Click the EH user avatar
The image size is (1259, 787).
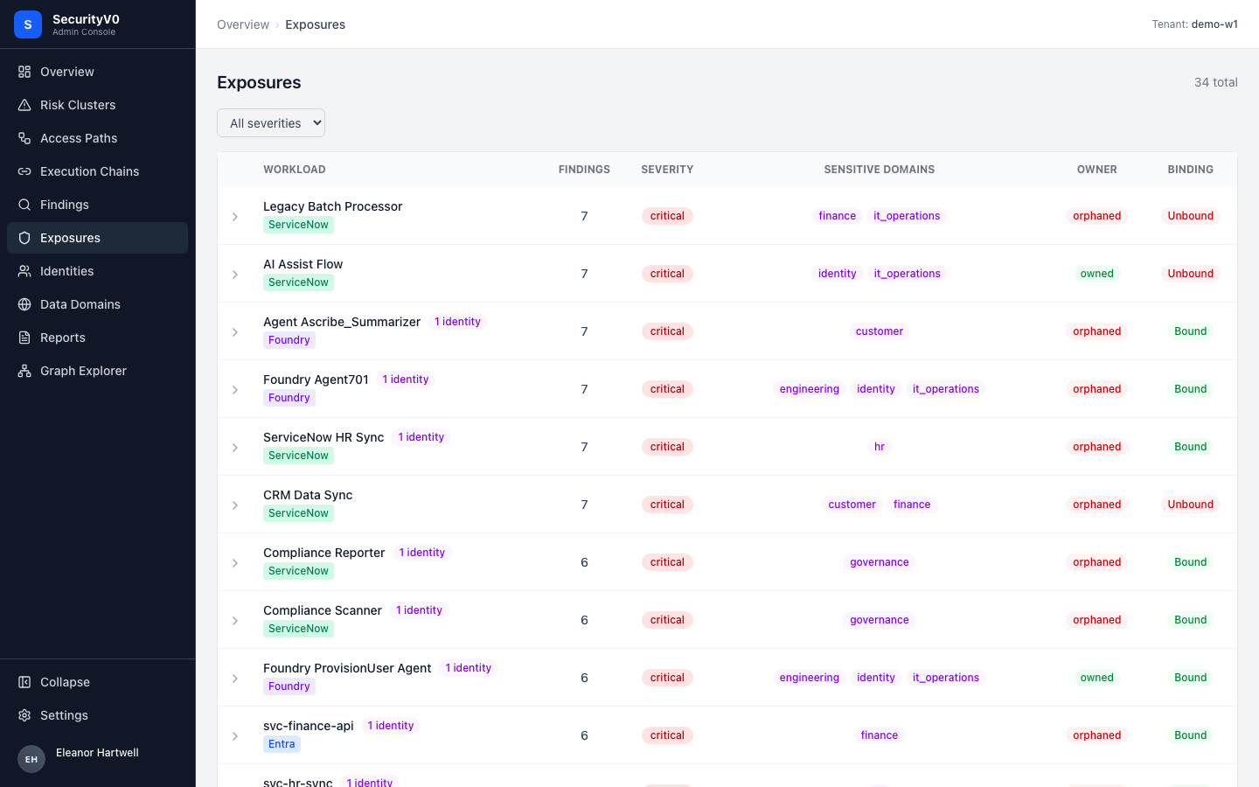[x=31, y=759]
